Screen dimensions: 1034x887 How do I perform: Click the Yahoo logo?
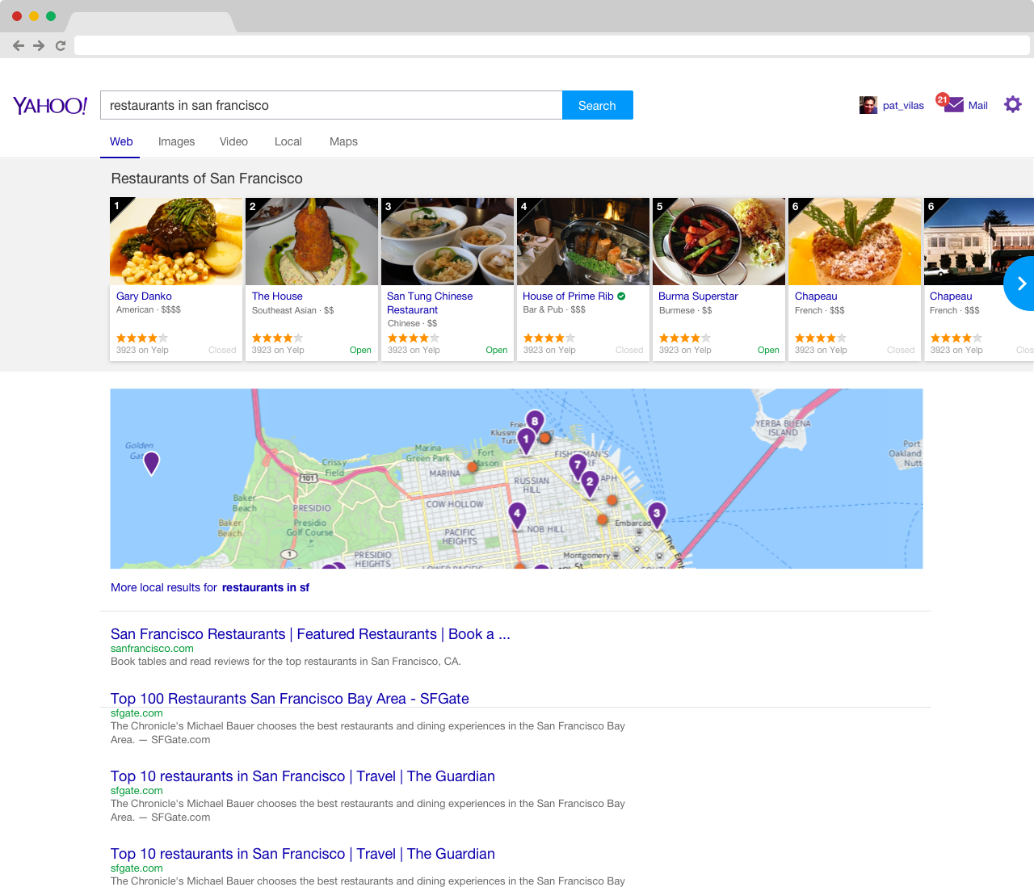50,106
